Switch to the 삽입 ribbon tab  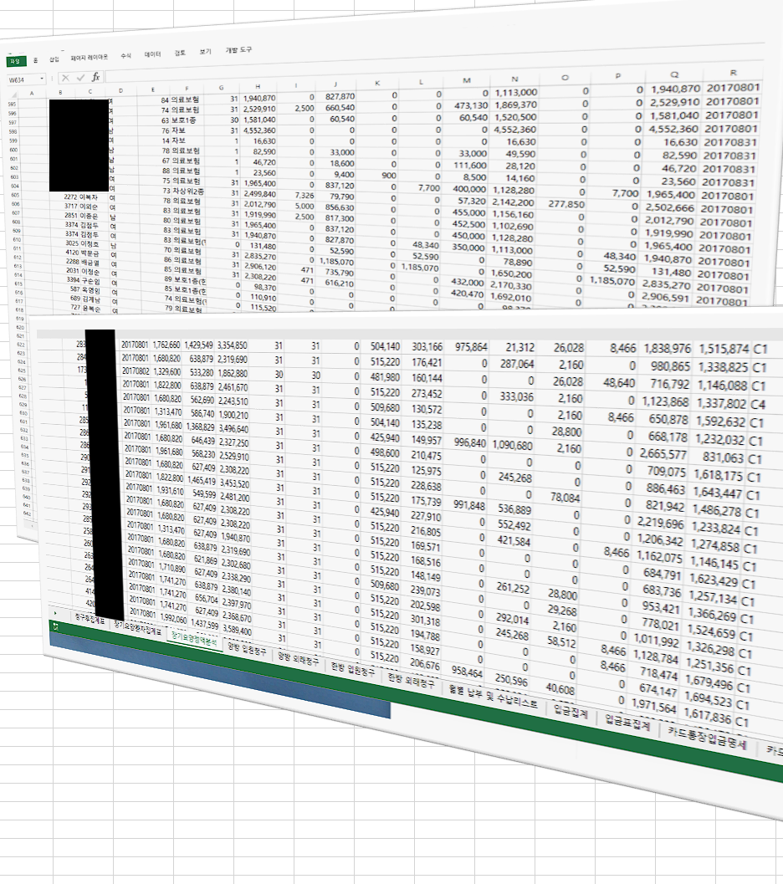coord(54,59)
